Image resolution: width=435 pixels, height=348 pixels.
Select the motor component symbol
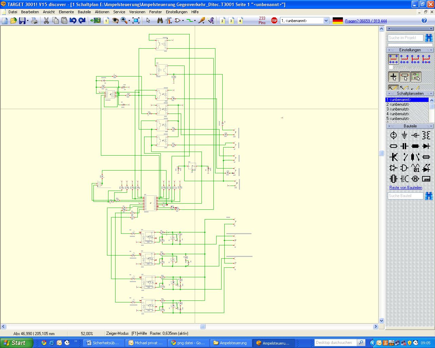pos(415,179)
